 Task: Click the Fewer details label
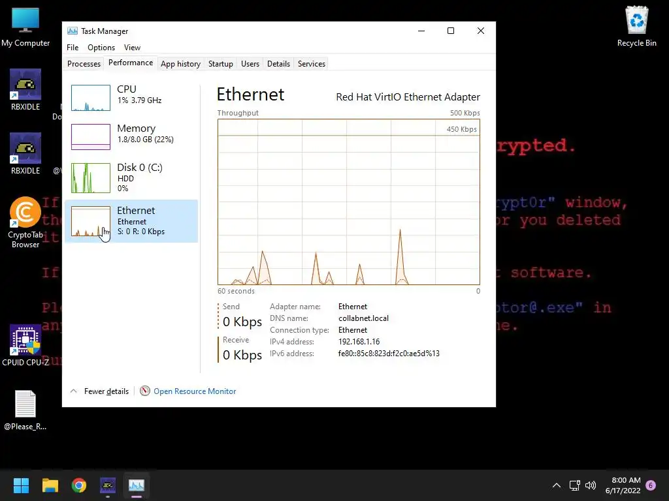coord(106,391)
